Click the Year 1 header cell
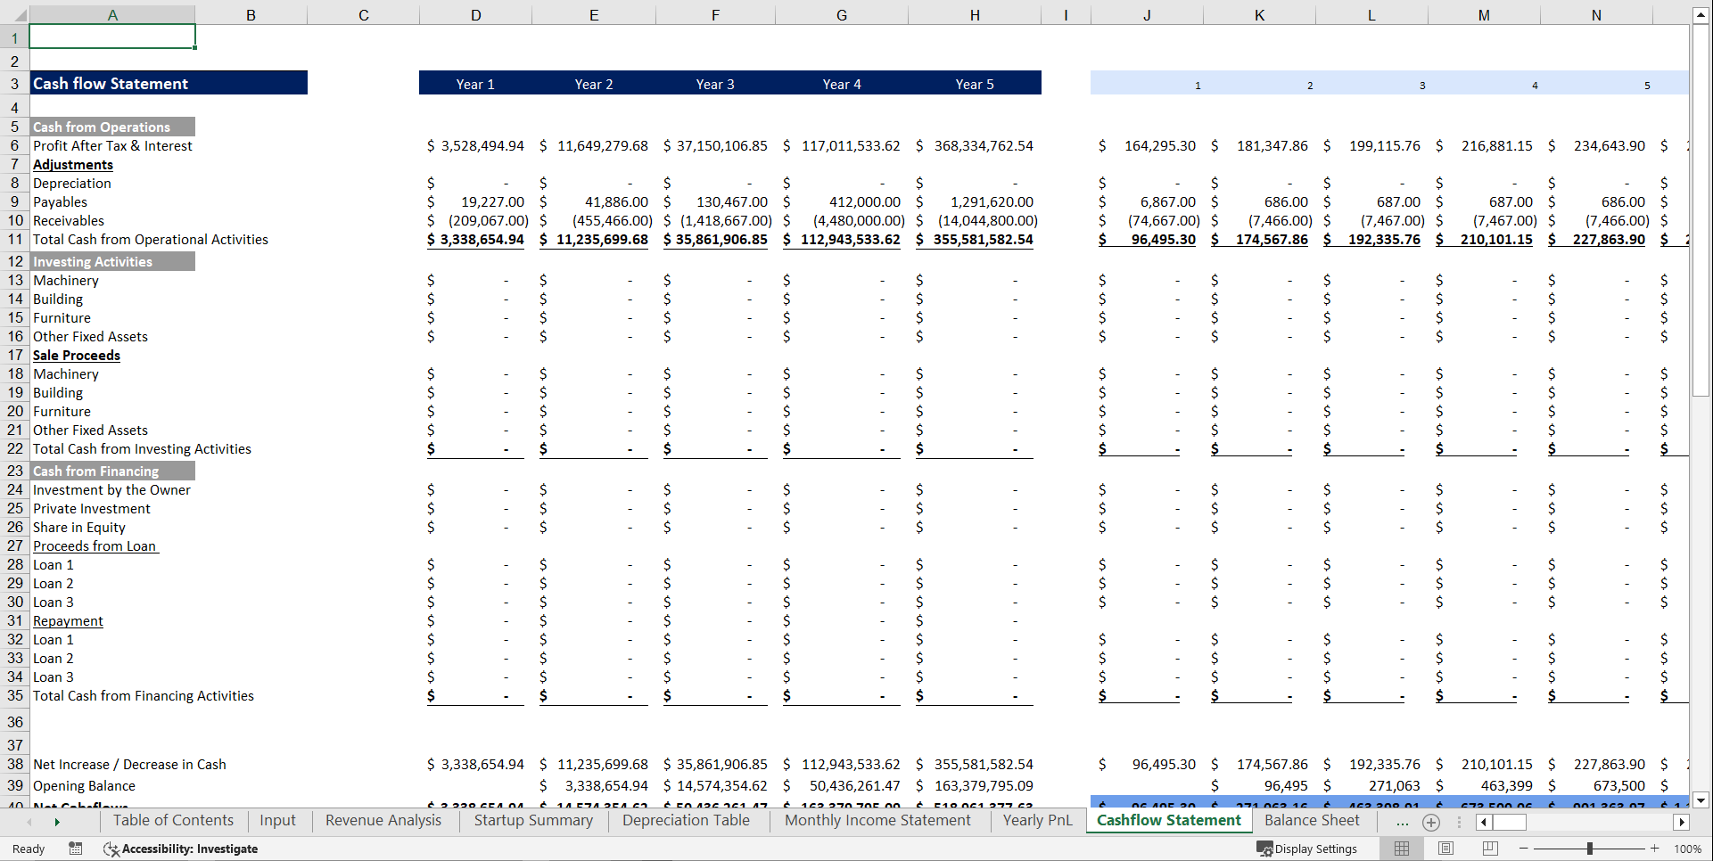This screenshot has height=861, width=1713. tap(475, 84)
